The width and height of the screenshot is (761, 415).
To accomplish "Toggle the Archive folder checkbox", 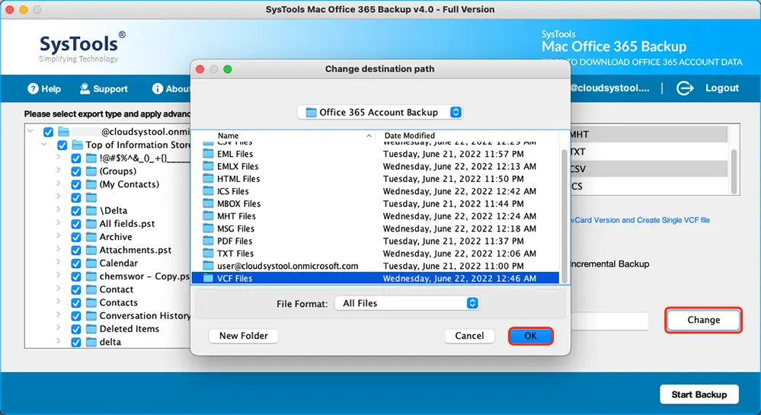I will (x=75, y=237).
